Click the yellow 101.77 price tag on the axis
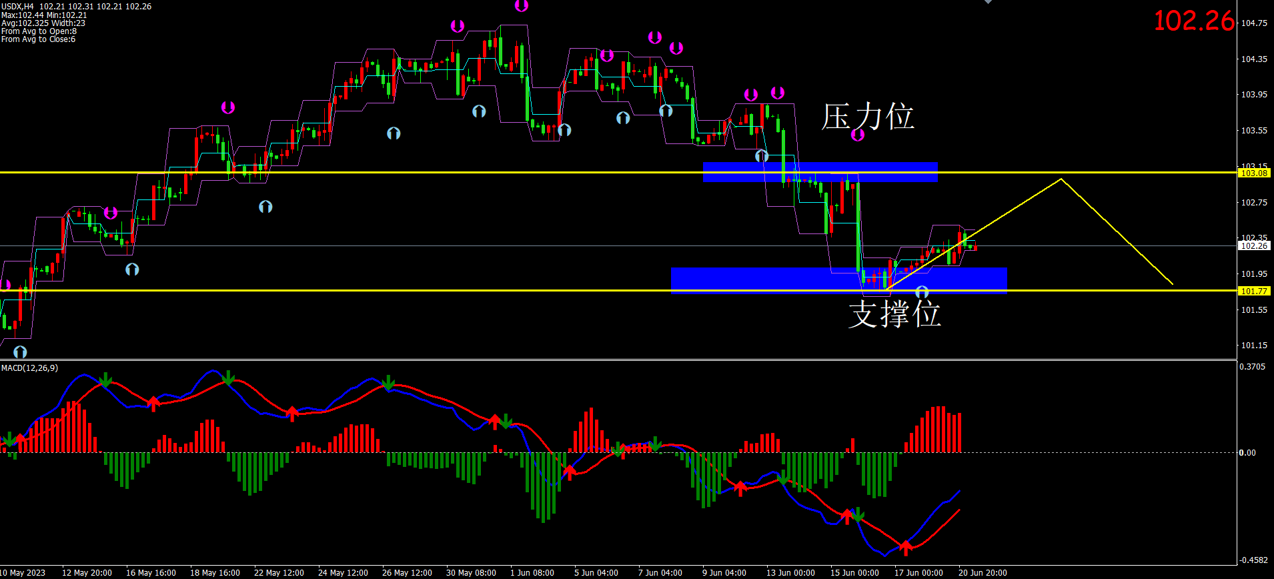This screenshot has height=579, width=1274. point(1253,291)
